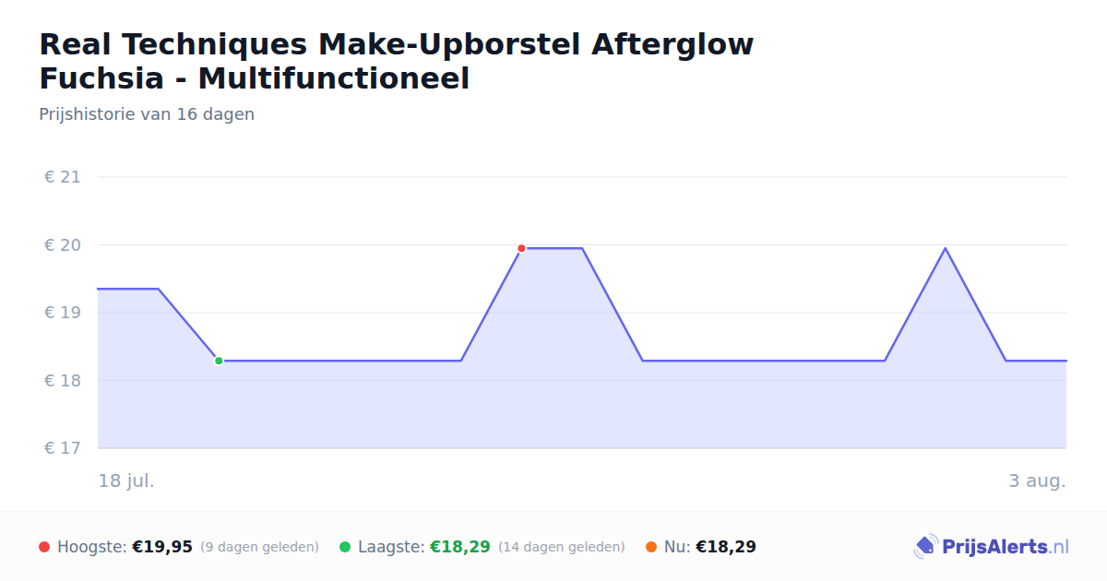Click the € 20 axis label
Screen dimensions: 1107x581
click(63, 245)
